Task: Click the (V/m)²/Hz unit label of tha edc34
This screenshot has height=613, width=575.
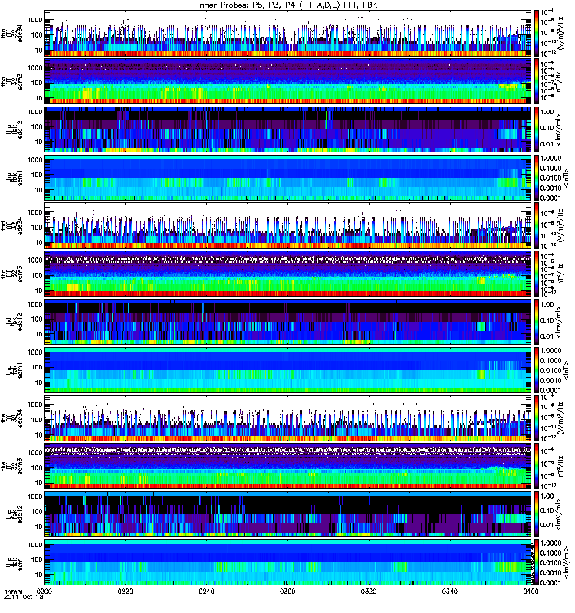Action: click(x=560, y=33)
